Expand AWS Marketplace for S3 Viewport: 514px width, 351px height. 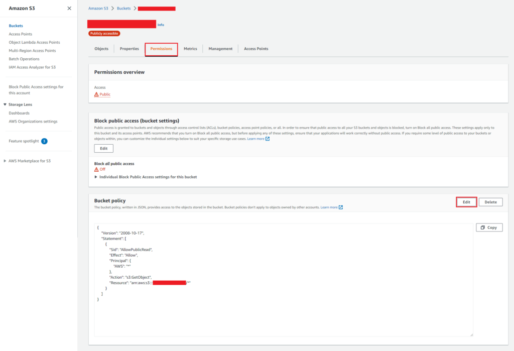coord(6,161)
